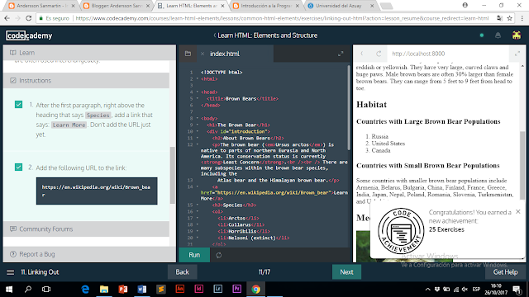529x297 pixels.
Task: Click the localhost:8000 preview address field
Action: click(x=448, y=54)
